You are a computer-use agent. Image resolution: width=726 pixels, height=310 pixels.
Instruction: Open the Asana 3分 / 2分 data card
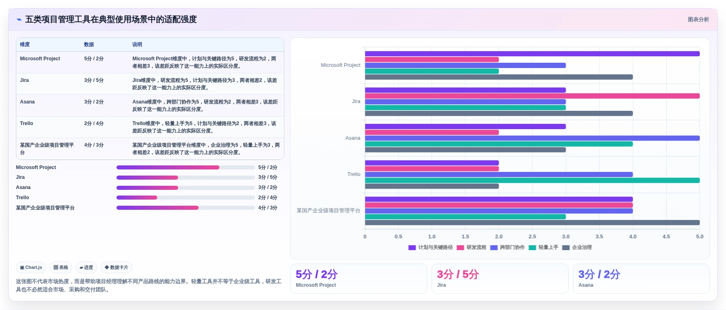tap(641, 279)
